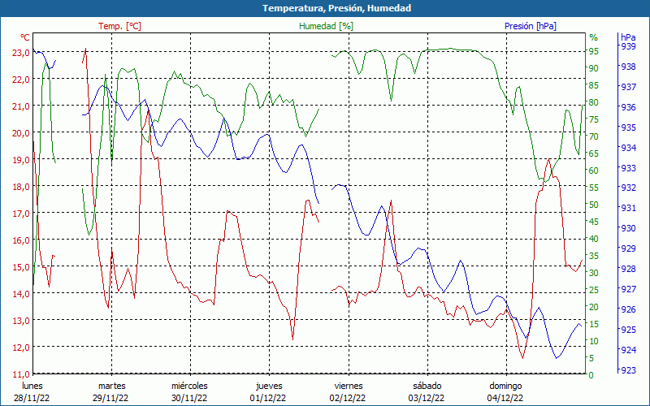The height and width of the screenshot is (406, 650).
Task: Click the '23,0' temperature axis value
Action: [22, 53]
